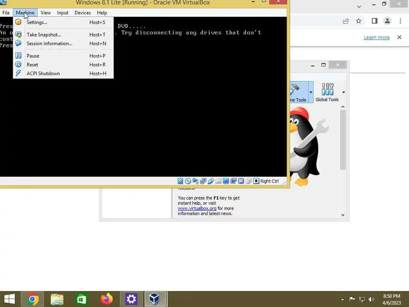Click the hard disk status icon
Screen dimensions: 409x307
point(180,181)
